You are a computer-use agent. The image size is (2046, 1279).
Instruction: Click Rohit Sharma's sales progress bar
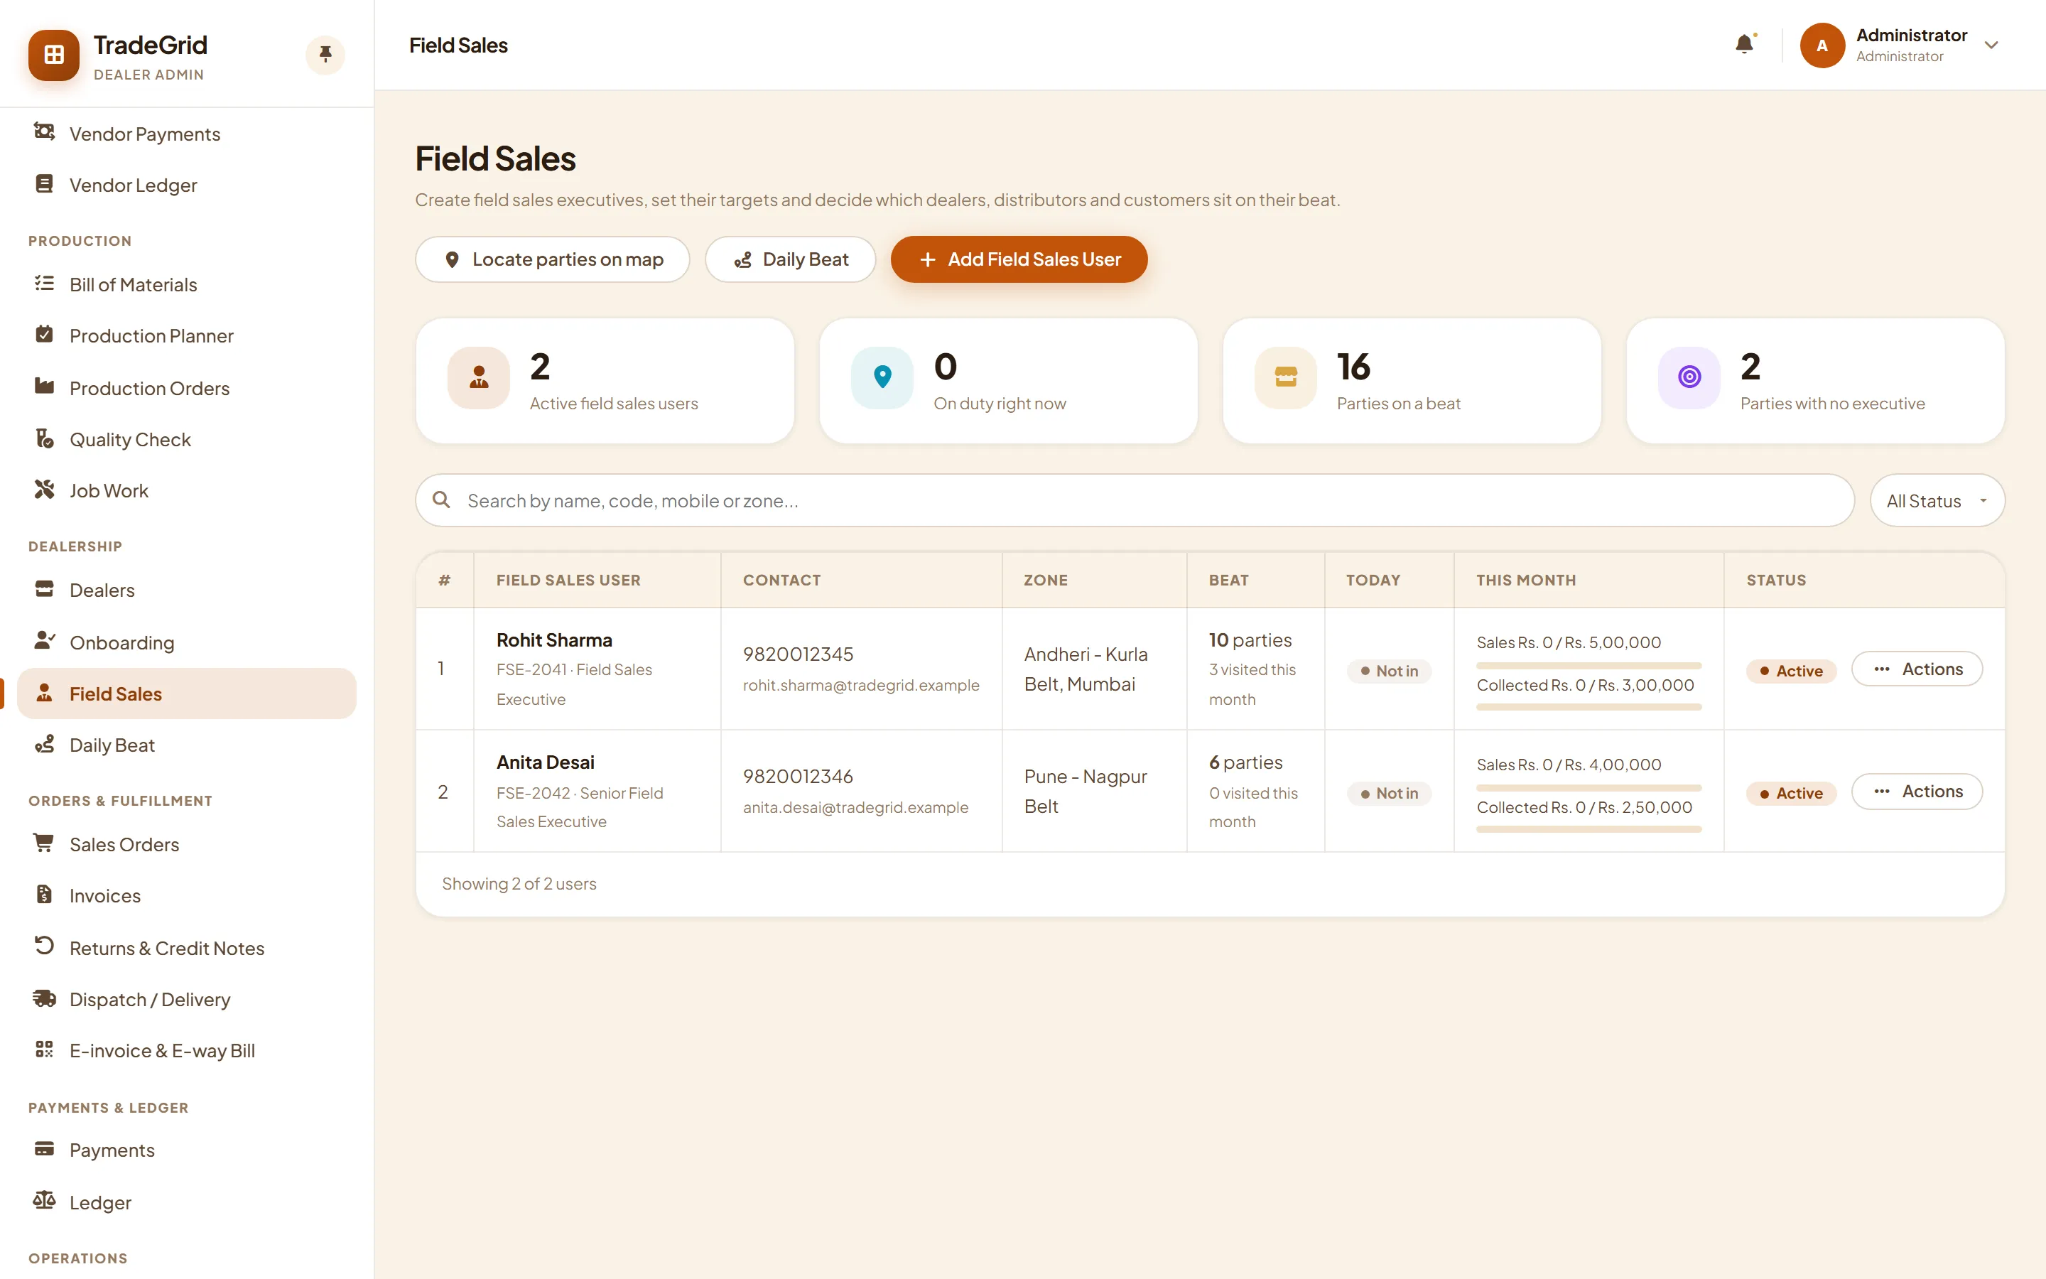click(1588, 666)
